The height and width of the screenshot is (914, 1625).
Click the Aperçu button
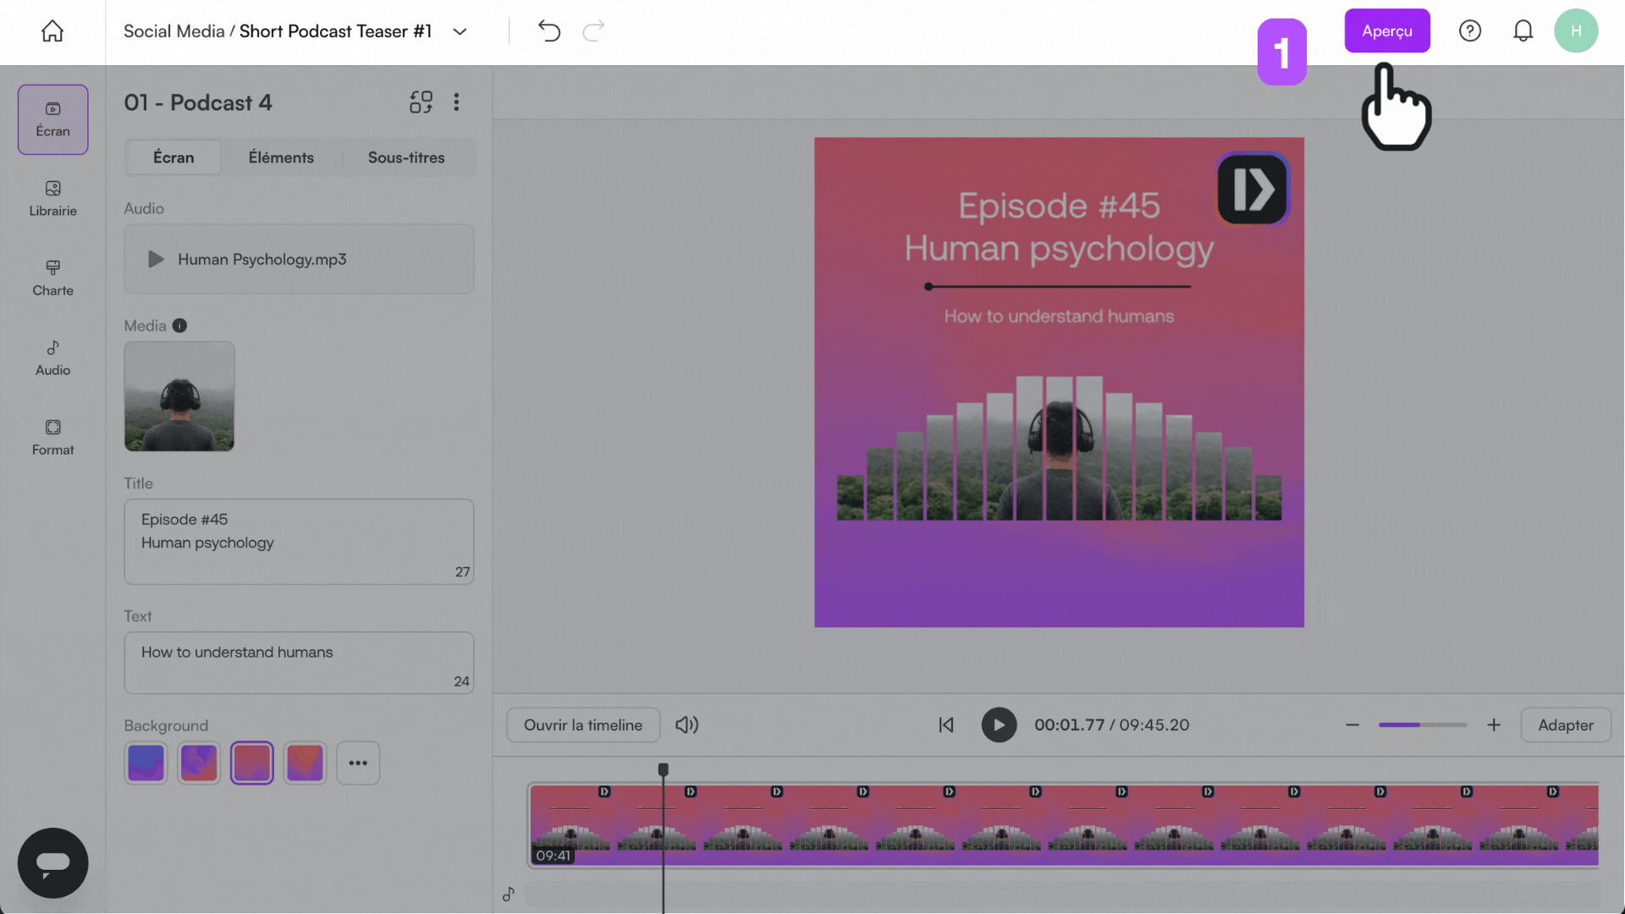click(1386, 30)
